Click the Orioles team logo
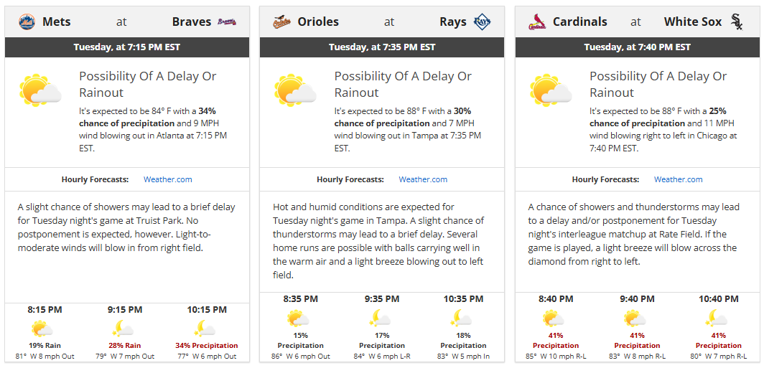Screen dimensions: 764x368 click(x=282, y=22)
